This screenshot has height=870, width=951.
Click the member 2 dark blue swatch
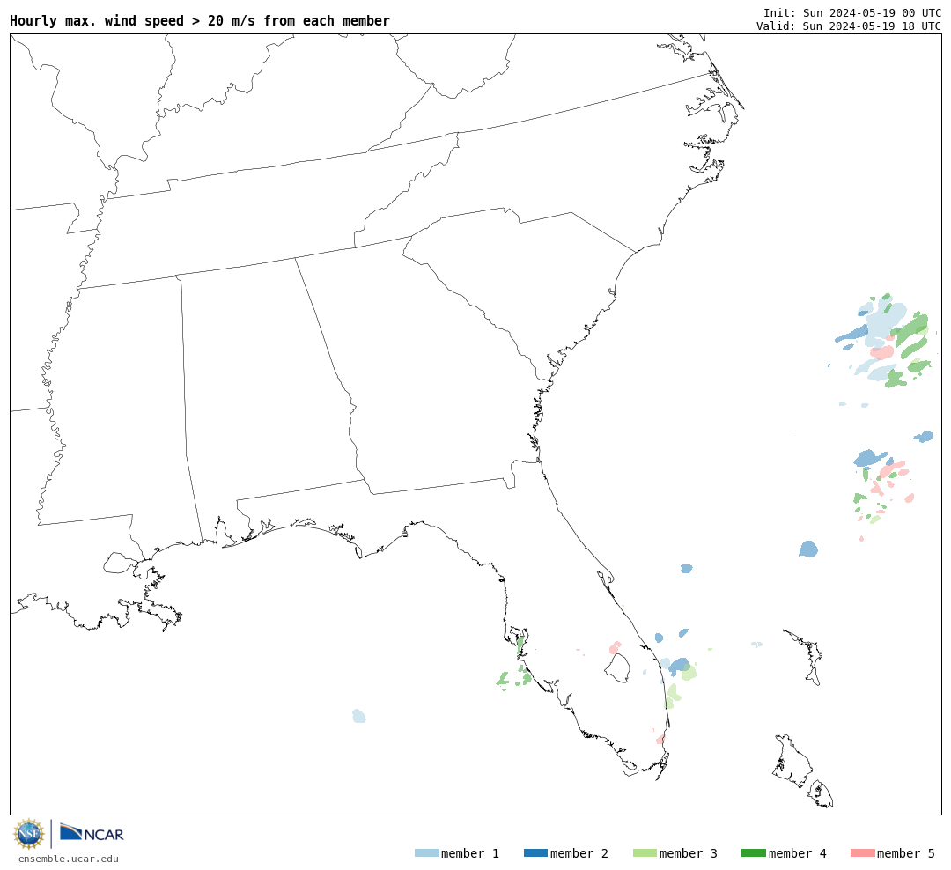click(x=535, y=853)
